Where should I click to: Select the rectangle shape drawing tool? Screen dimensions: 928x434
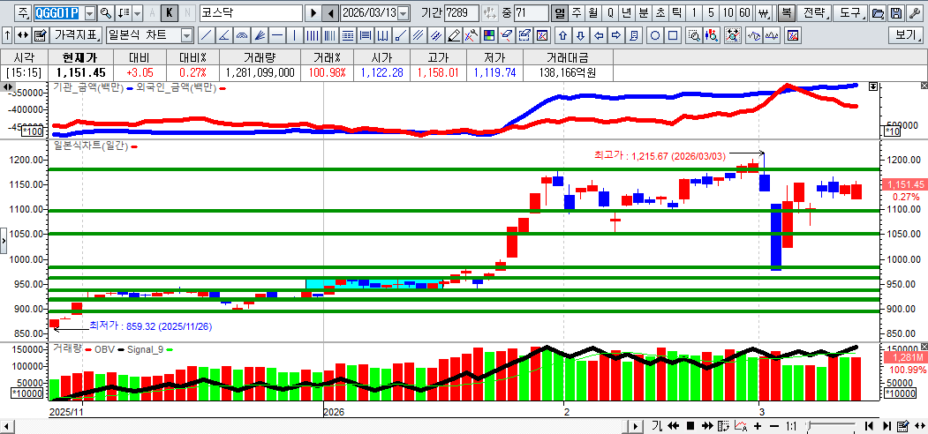click(673, 35)
